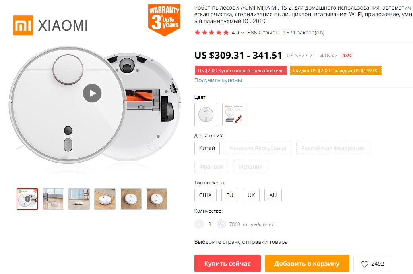Decrease quantity with the minus icon
This screenshot has height=274, width=413.
(199, 224)
